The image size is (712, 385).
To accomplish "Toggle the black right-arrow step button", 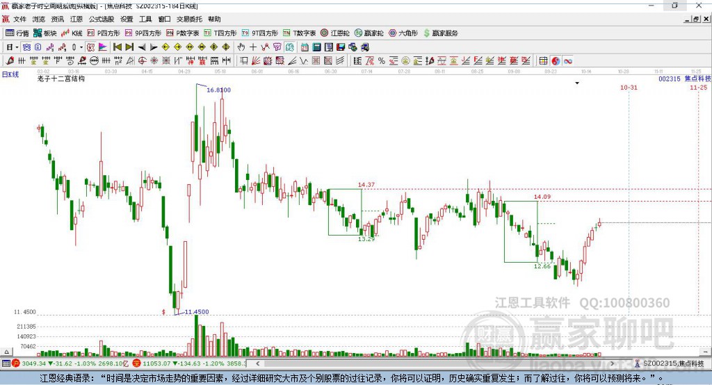I will (x=154, y=47).
